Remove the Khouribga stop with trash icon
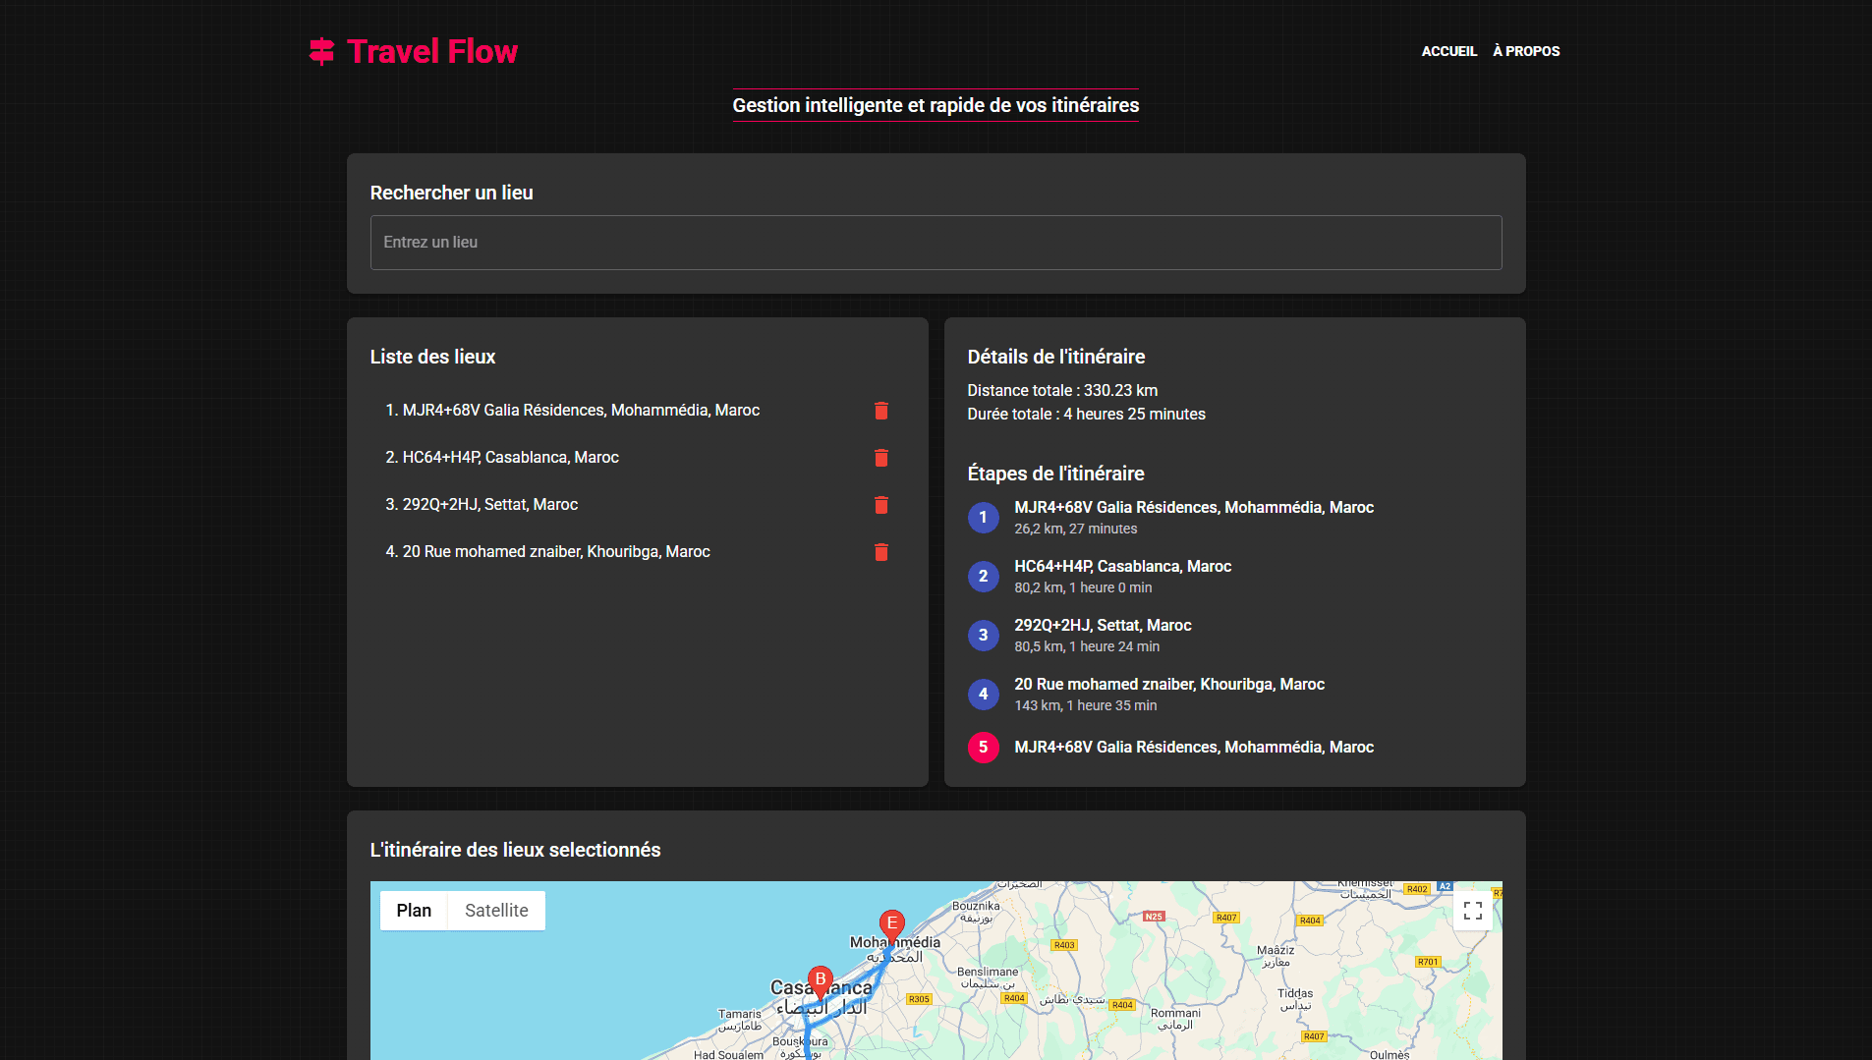The height and width of the screenshot is (1060, 1872). tap(880, 552)
